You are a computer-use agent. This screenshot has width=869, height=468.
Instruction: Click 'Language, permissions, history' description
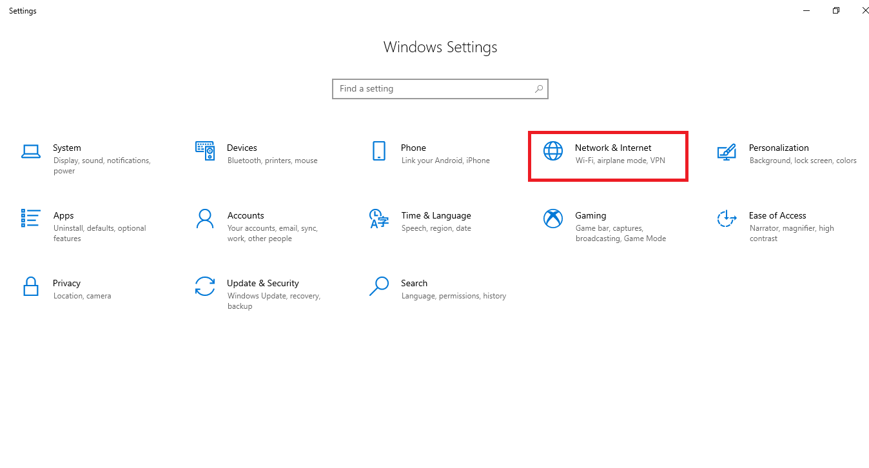tap(454, 296)
